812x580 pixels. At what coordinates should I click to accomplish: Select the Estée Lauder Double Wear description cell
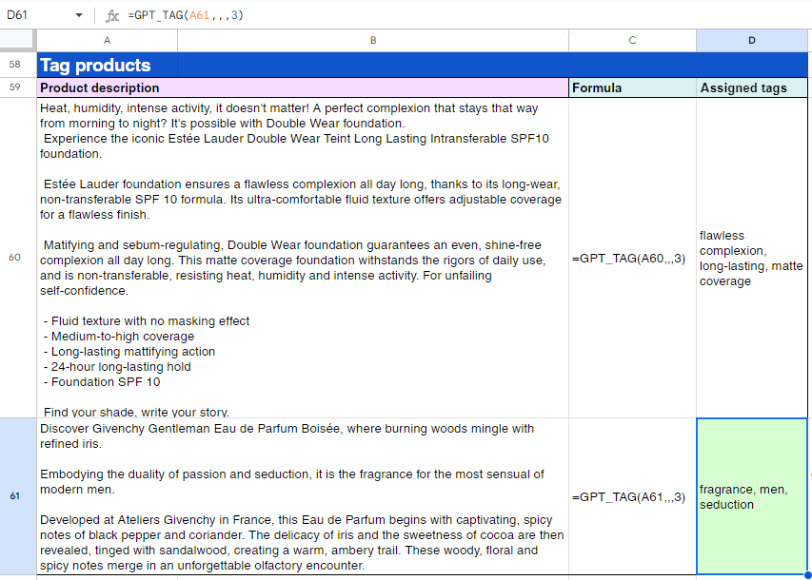(303, 258)
